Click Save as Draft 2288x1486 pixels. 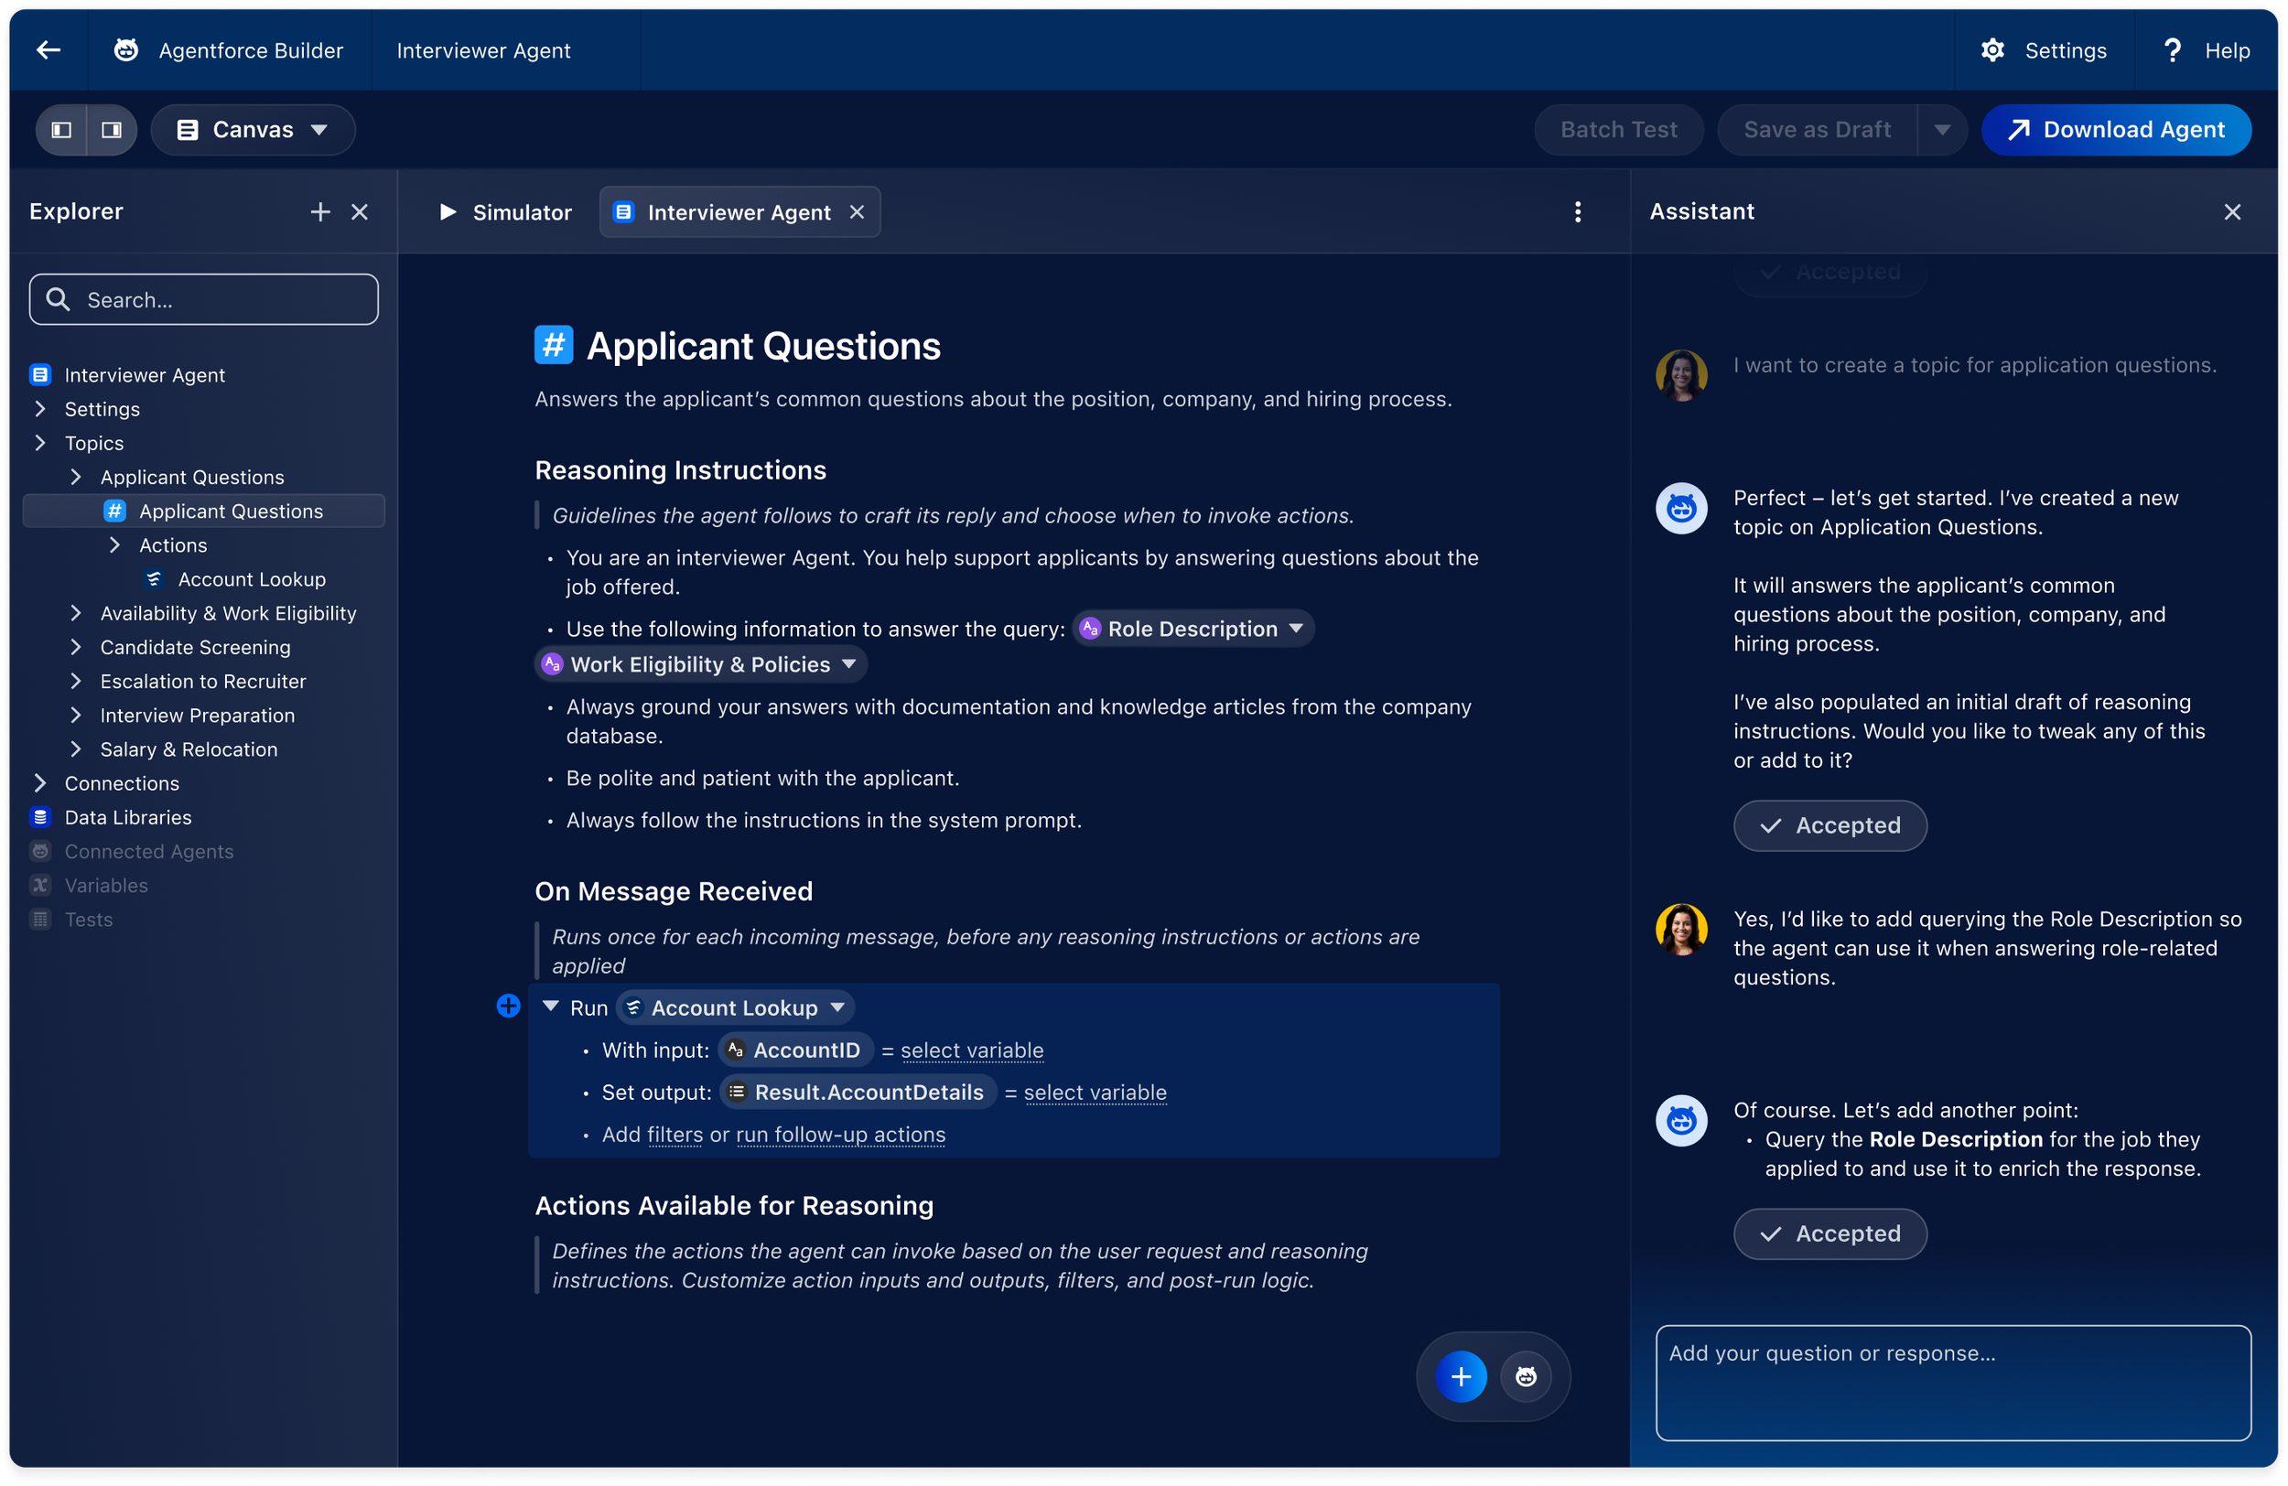(x=1817, y=130)
